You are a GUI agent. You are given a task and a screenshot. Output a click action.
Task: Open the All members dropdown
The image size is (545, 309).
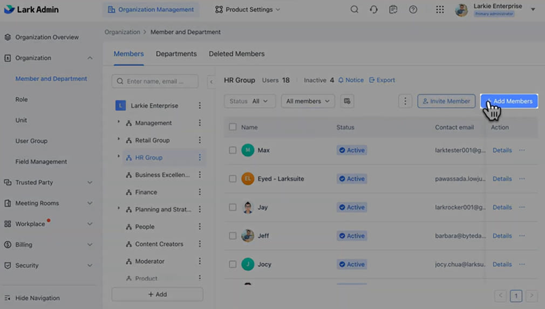coord(308,101)
